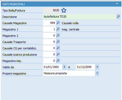Click the Causale Trasporto label
122x100 pixels.
[14, 42]
